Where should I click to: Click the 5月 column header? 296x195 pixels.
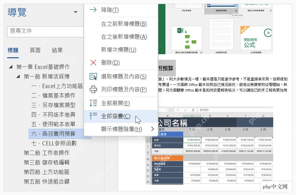(263, 129)
